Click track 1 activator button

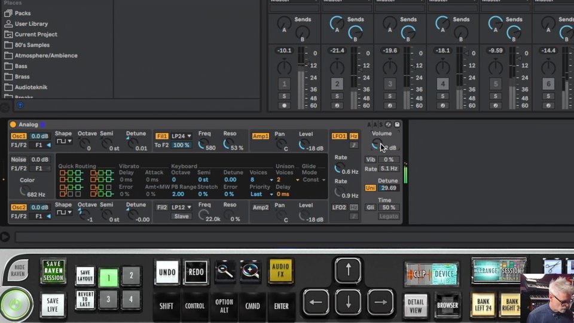[x=284, y=84]
